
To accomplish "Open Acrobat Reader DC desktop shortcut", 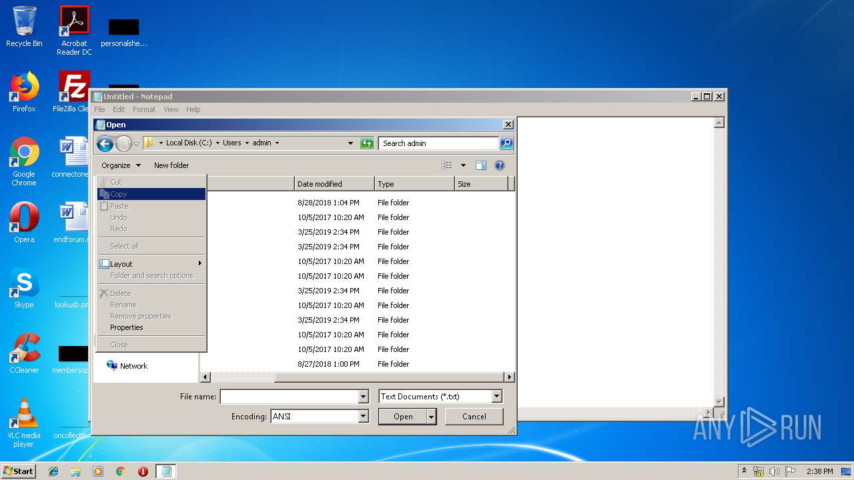I will coord(74,31).
